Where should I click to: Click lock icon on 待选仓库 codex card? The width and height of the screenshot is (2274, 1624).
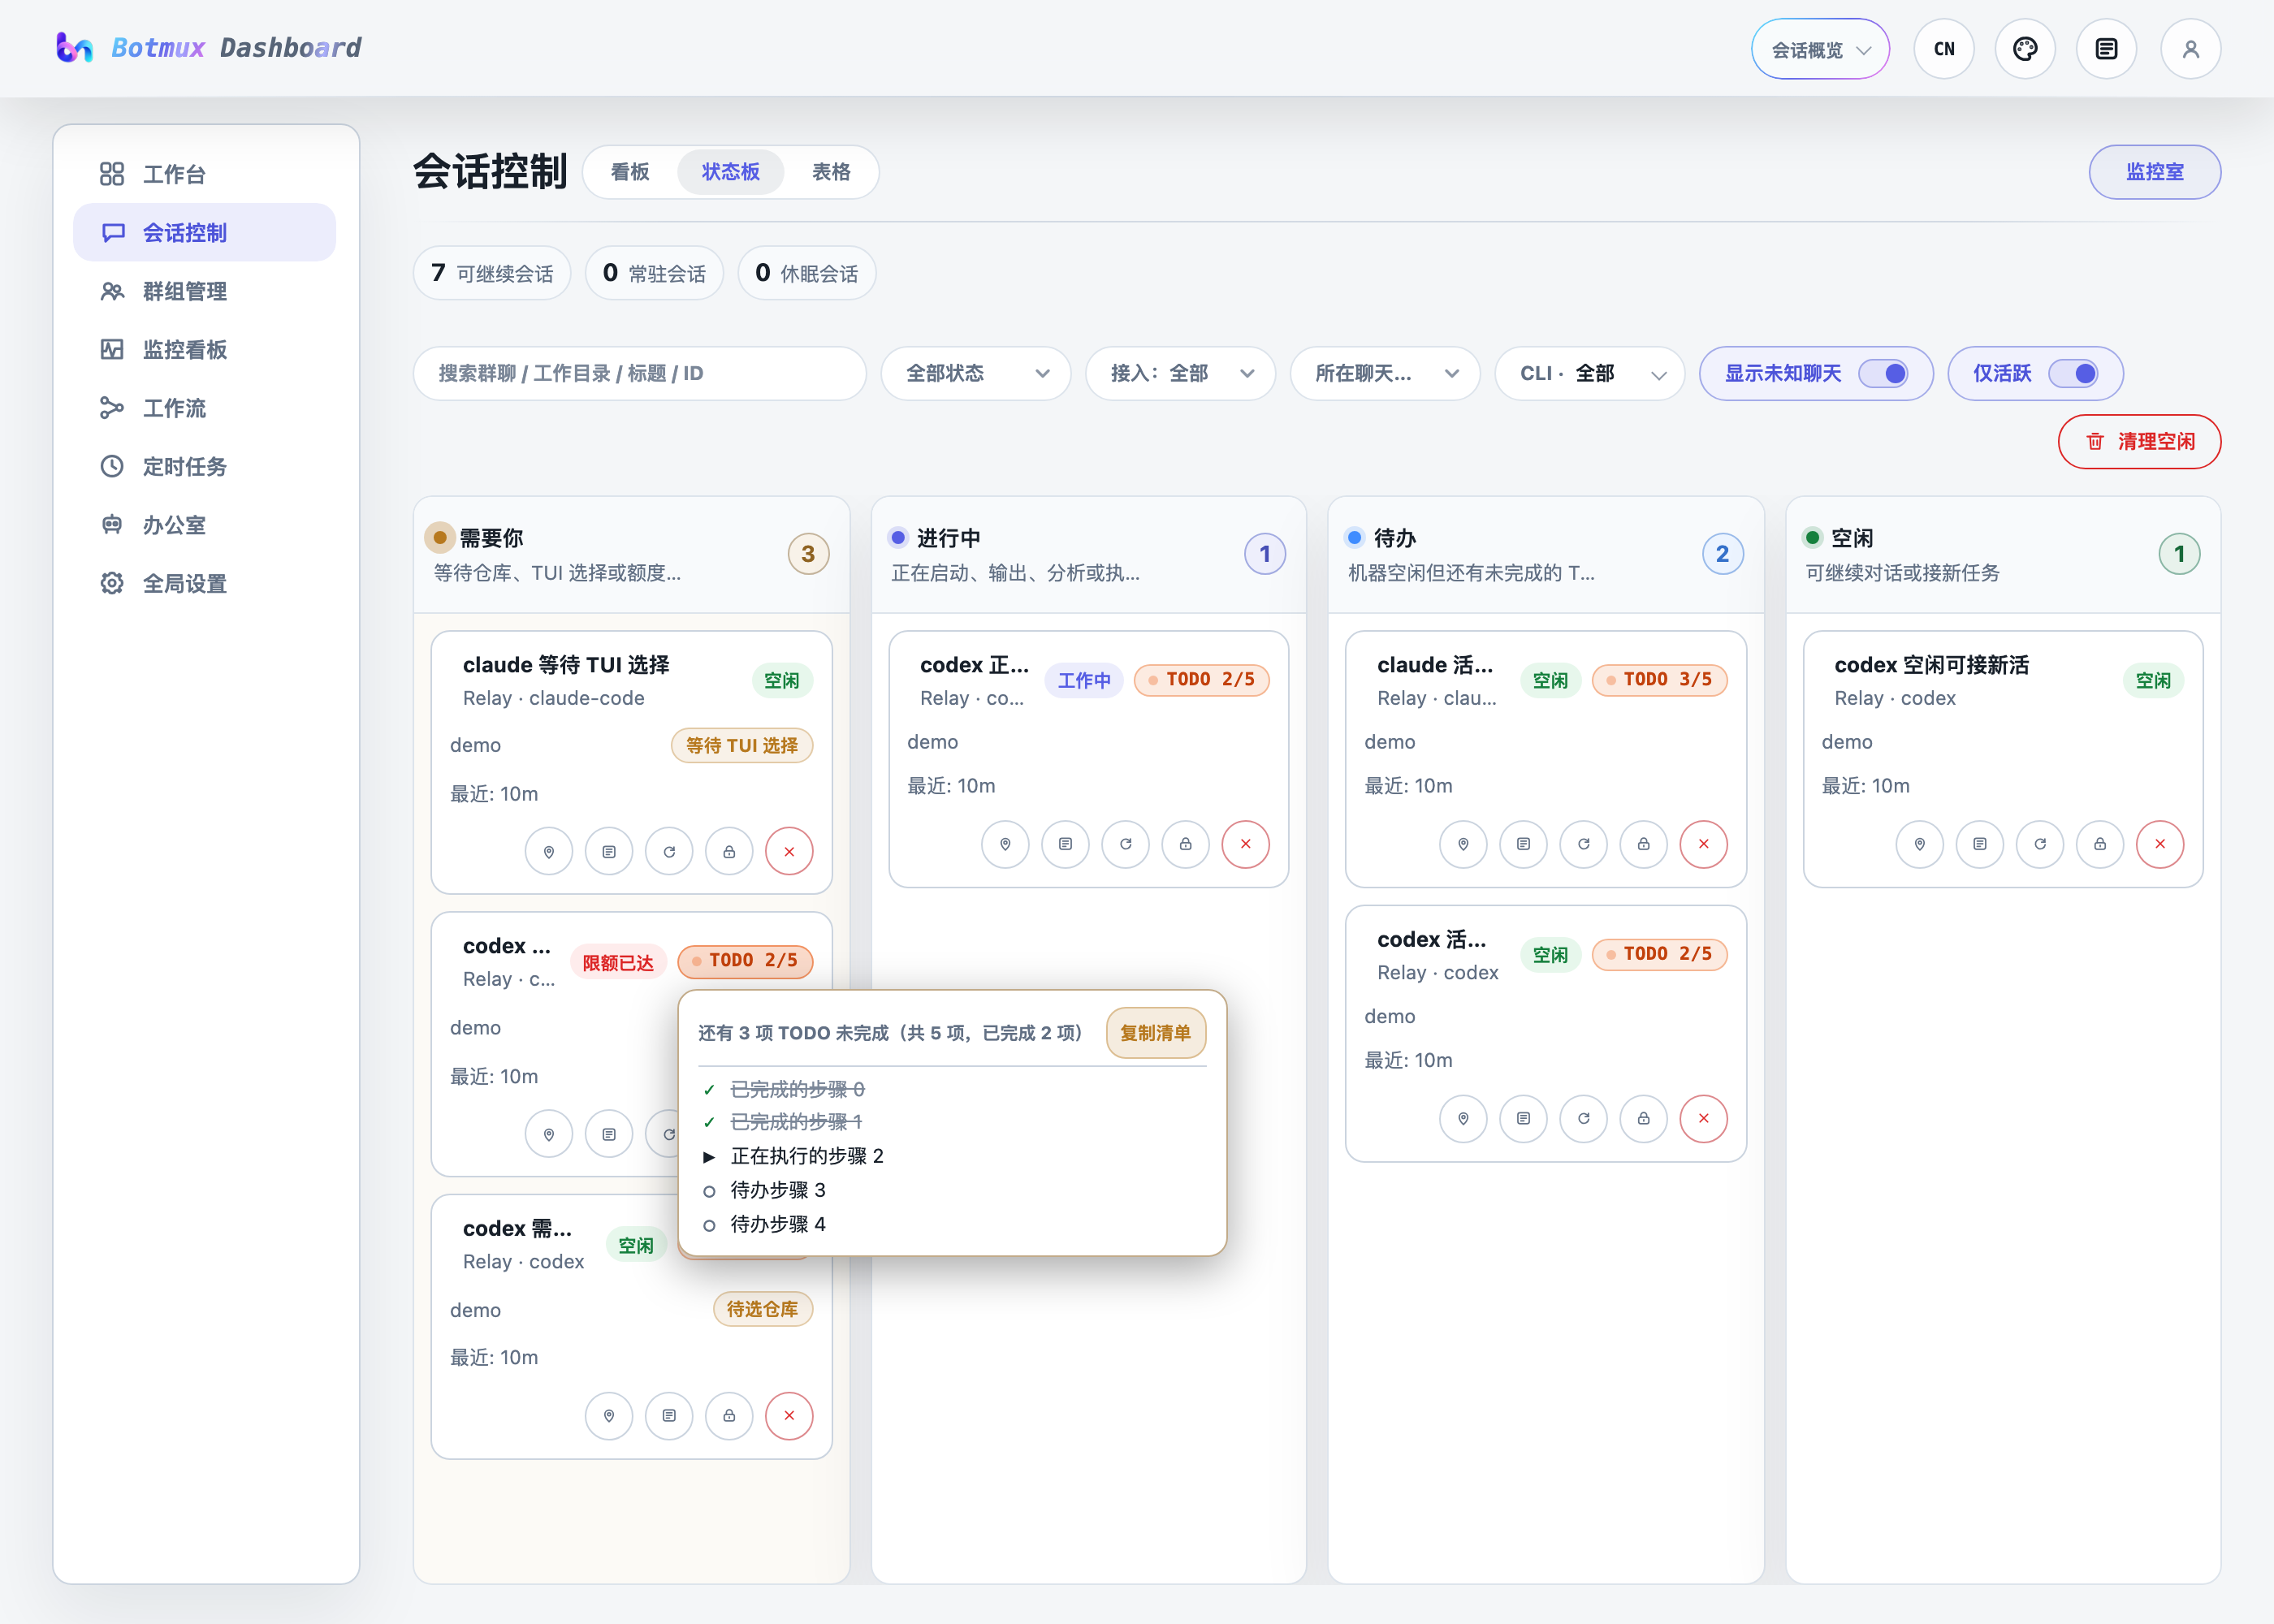729,1416
